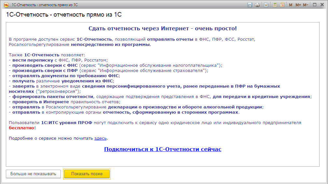The width and height of the screenshot is (328, 184).
Task: Click the 'Больше не показывать' button
Action: click(33, 174)
